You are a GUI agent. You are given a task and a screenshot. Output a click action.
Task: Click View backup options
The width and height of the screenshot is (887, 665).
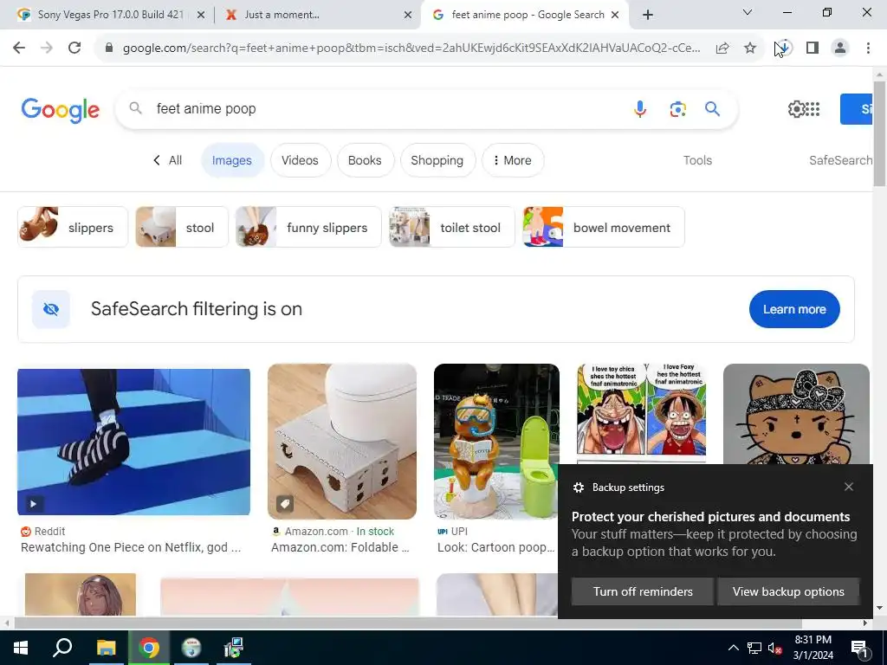pos(788,591)
